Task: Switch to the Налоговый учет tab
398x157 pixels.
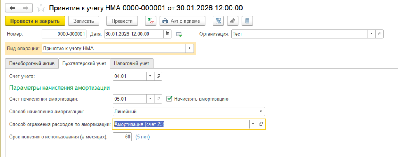Action: 131,63
